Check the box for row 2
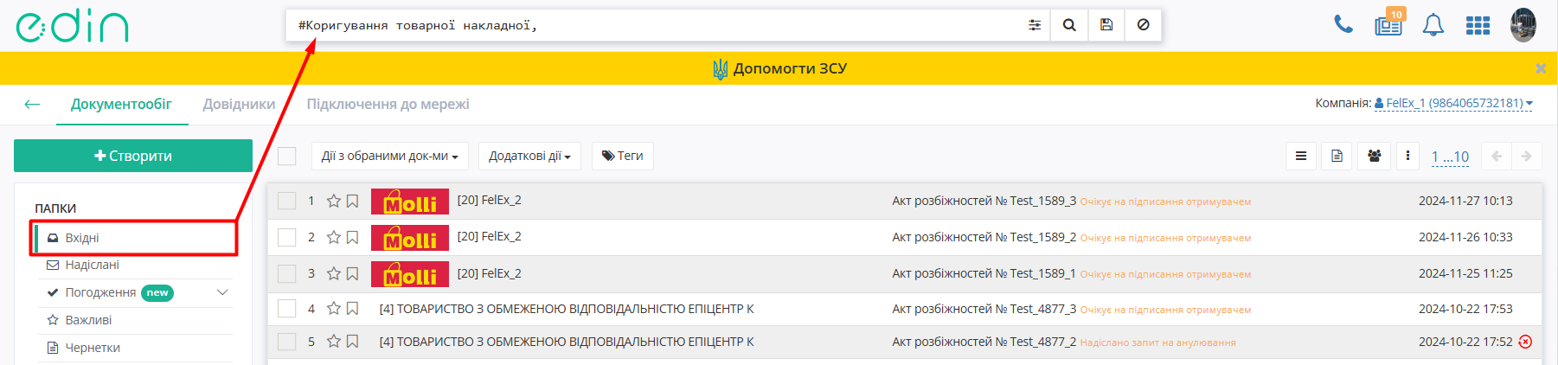 click(287, 237)
